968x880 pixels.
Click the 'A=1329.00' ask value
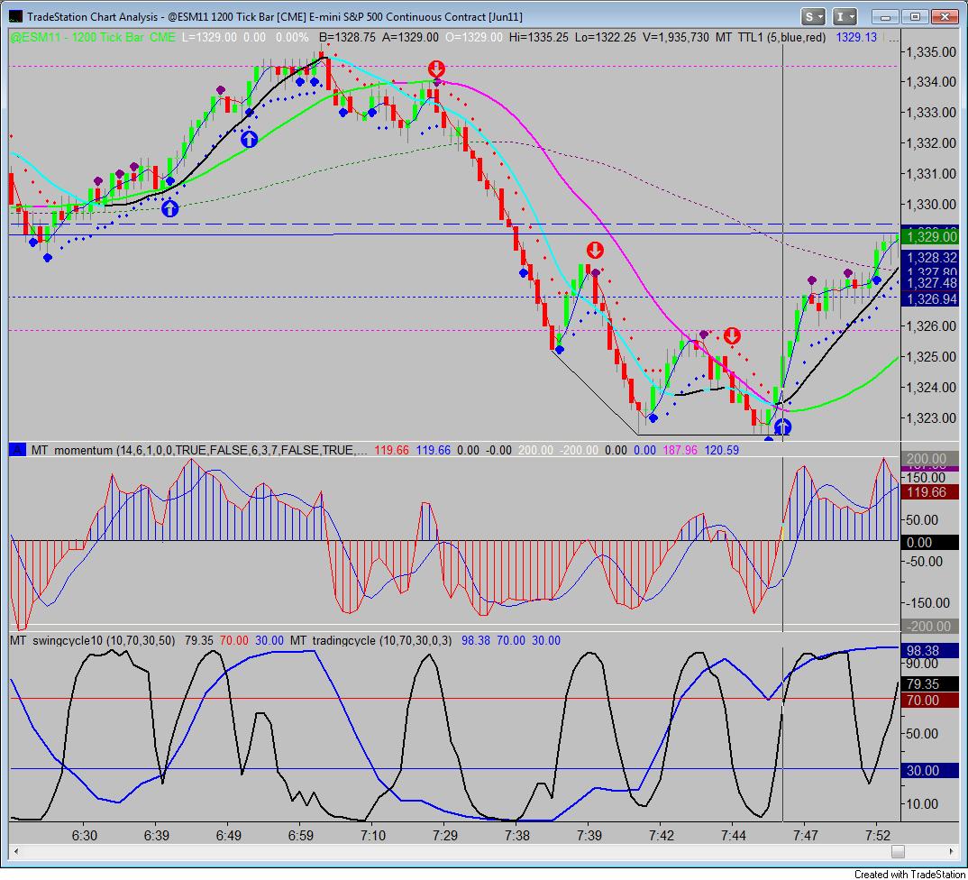coord(410,38)
